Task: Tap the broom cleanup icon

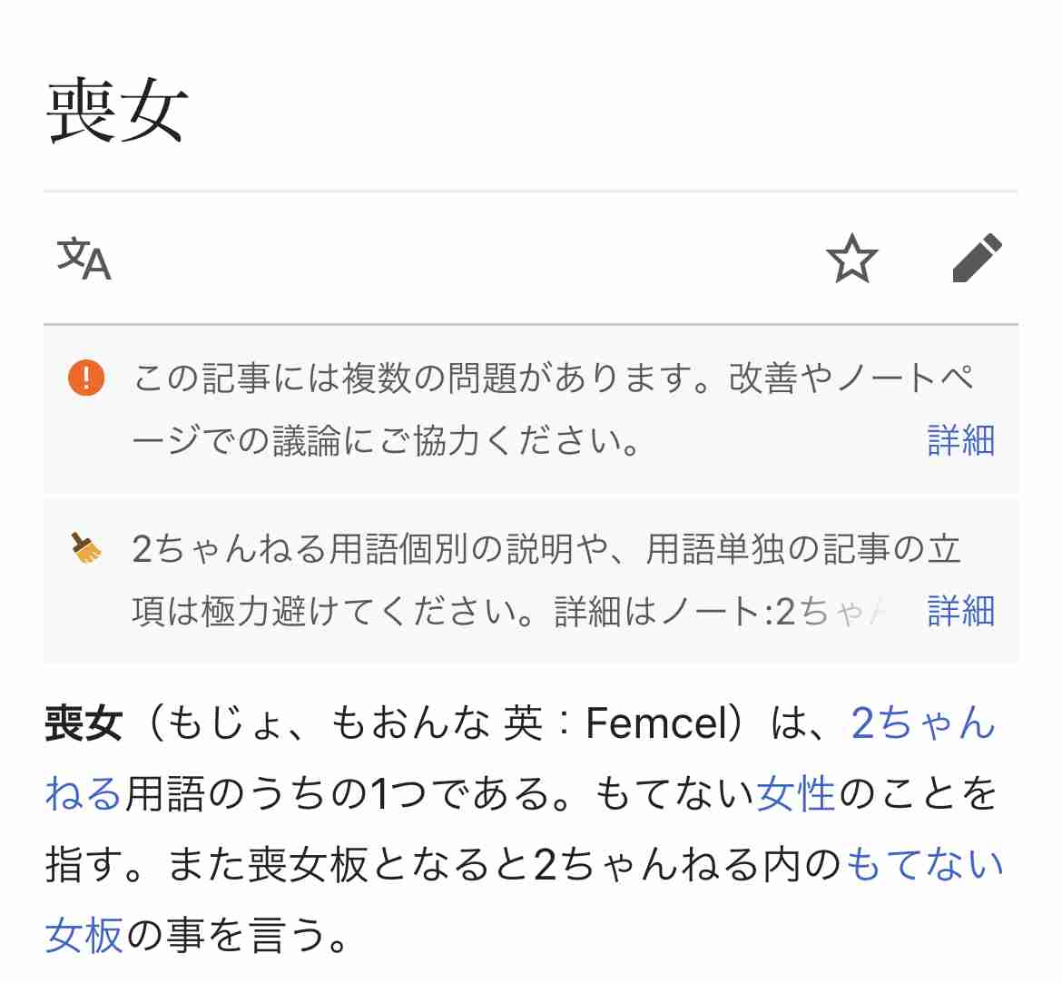Action: coord(86,548)
